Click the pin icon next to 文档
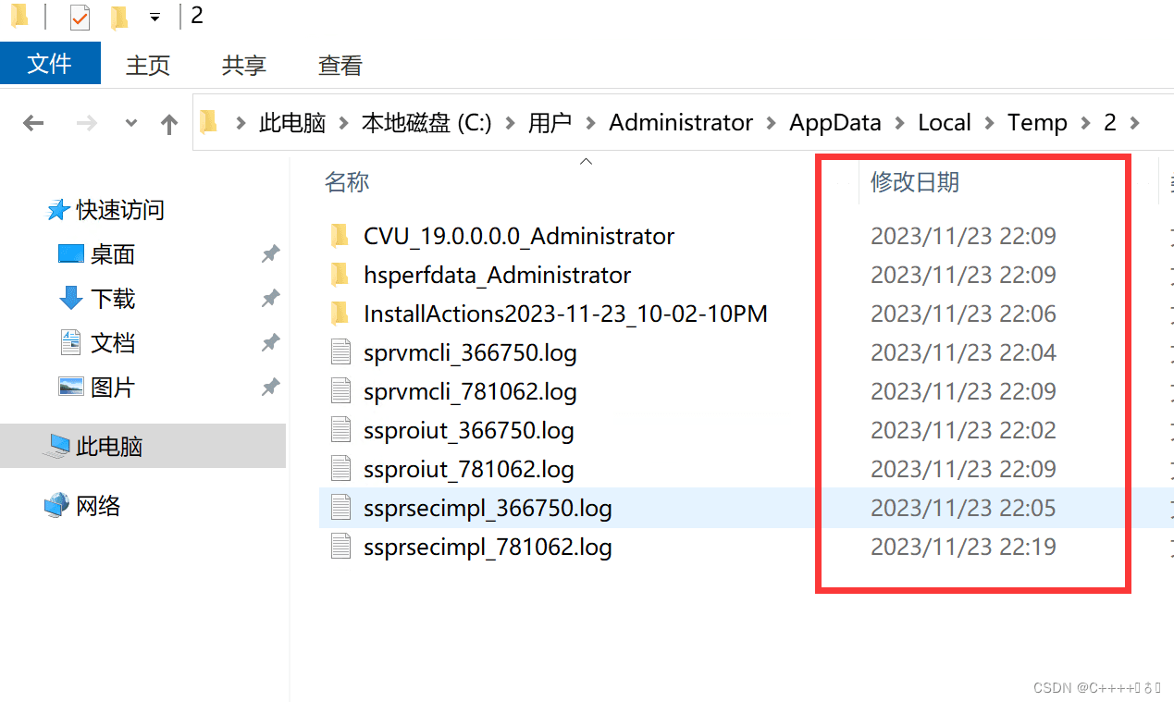The height and width of the screenshot is (702, 1174). (x=270, y=343)
